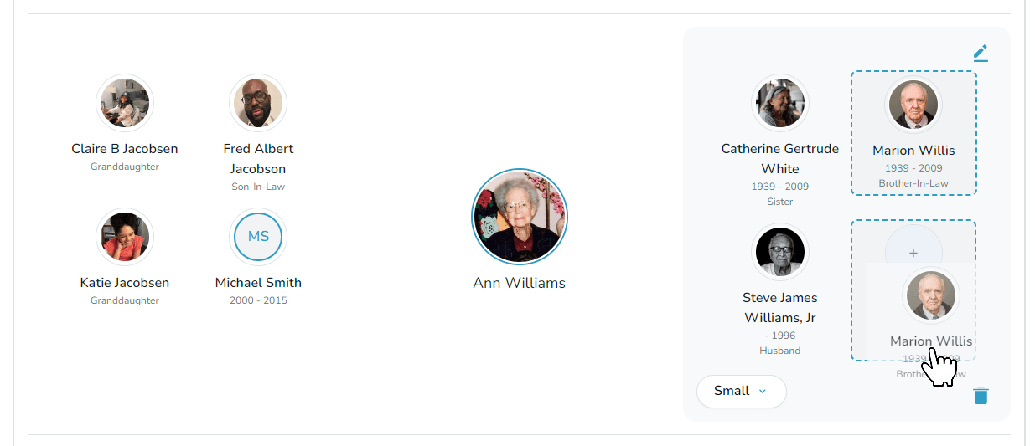The image size is (1035, 446).
Task: Click the Claire B Jacobsen name
Action: [125, 149]
